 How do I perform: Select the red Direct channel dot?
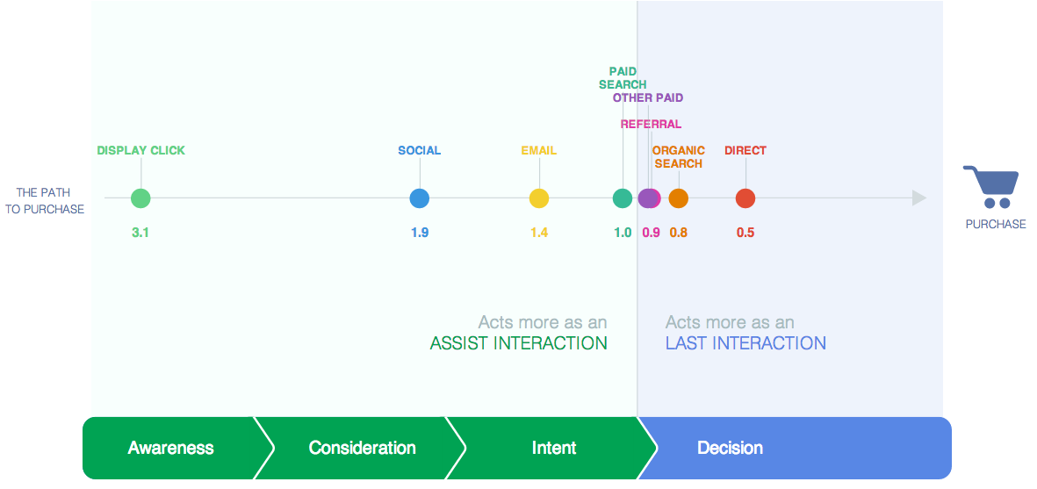(745, 198)
